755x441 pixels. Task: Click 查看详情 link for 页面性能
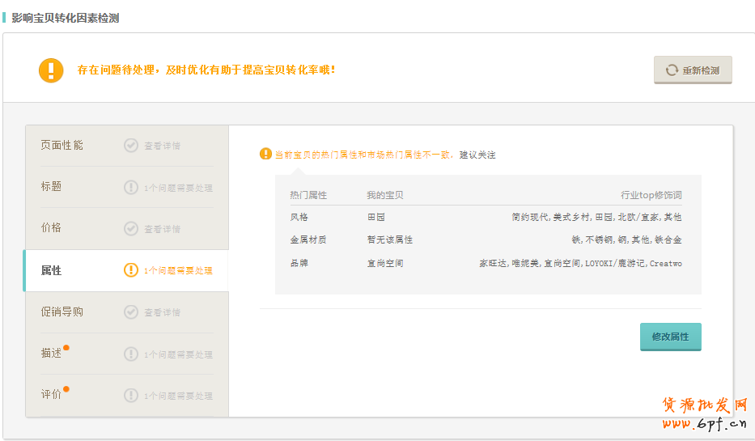tap(162, 146)
